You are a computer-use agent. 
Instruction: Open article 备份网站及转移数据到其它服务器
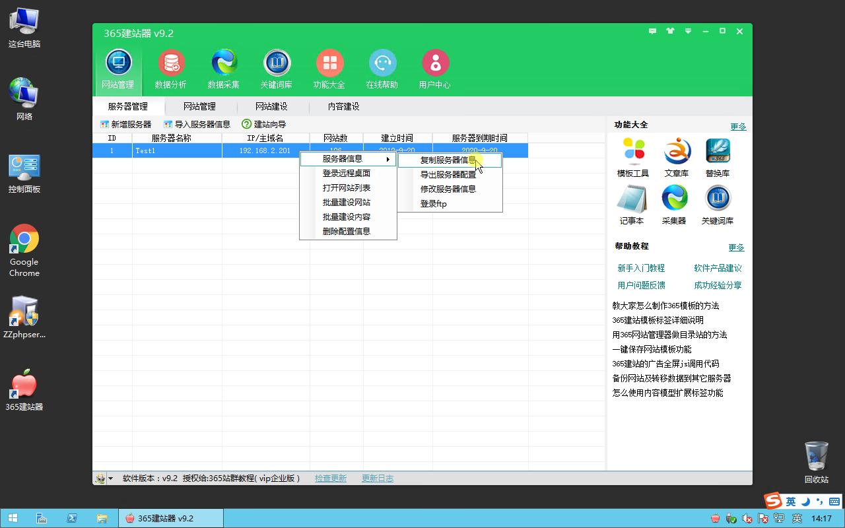(671, 378)
